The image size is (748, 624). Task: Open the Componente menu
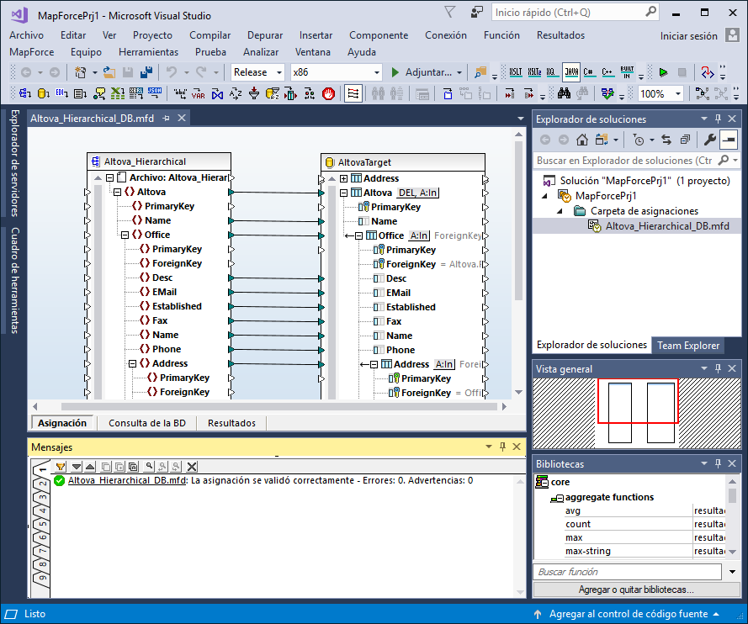[x=379, y=35]
